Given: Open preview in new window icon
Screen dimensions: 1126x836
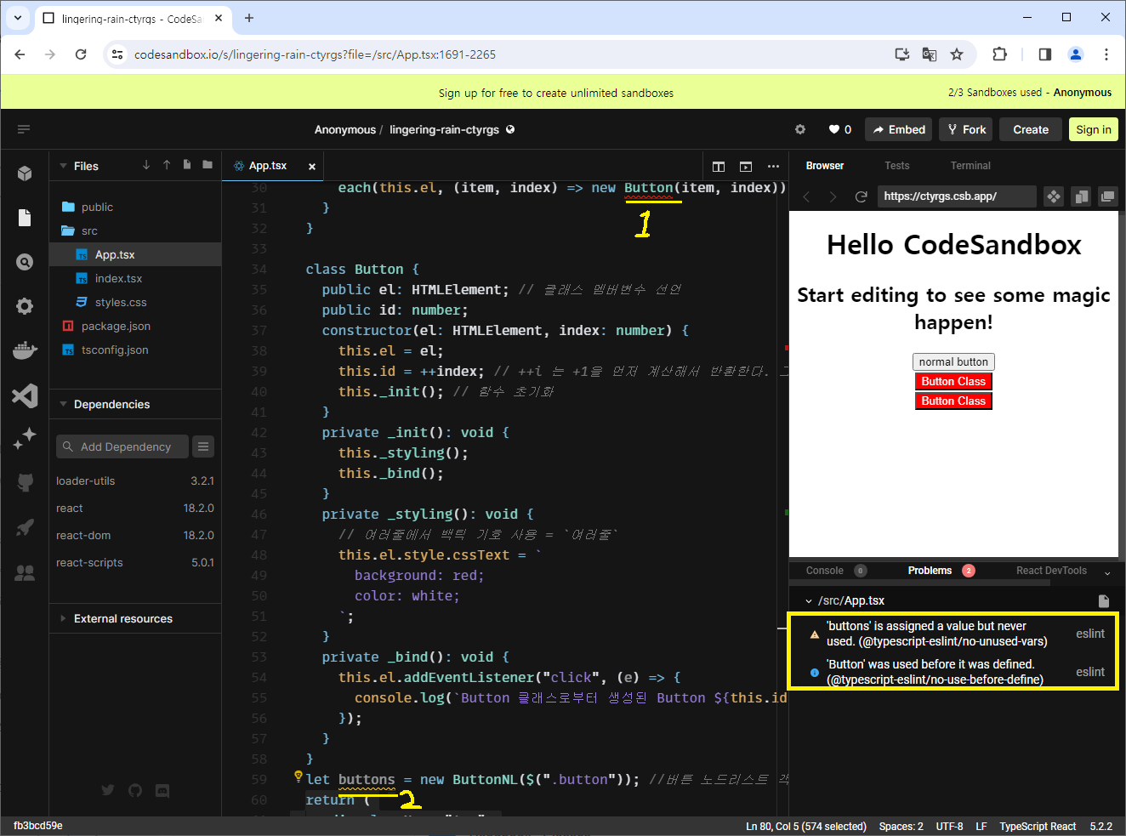Looking at the screenshot, I should tap(1108, 196).
